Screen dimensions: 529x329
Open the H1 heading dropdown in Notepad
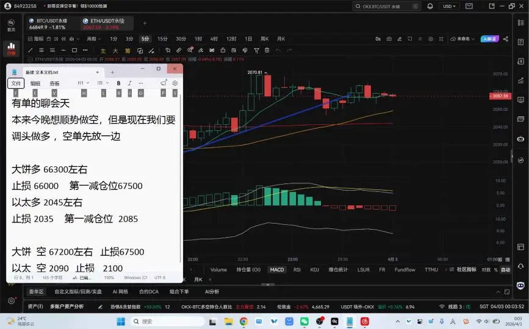click(83, 83)
